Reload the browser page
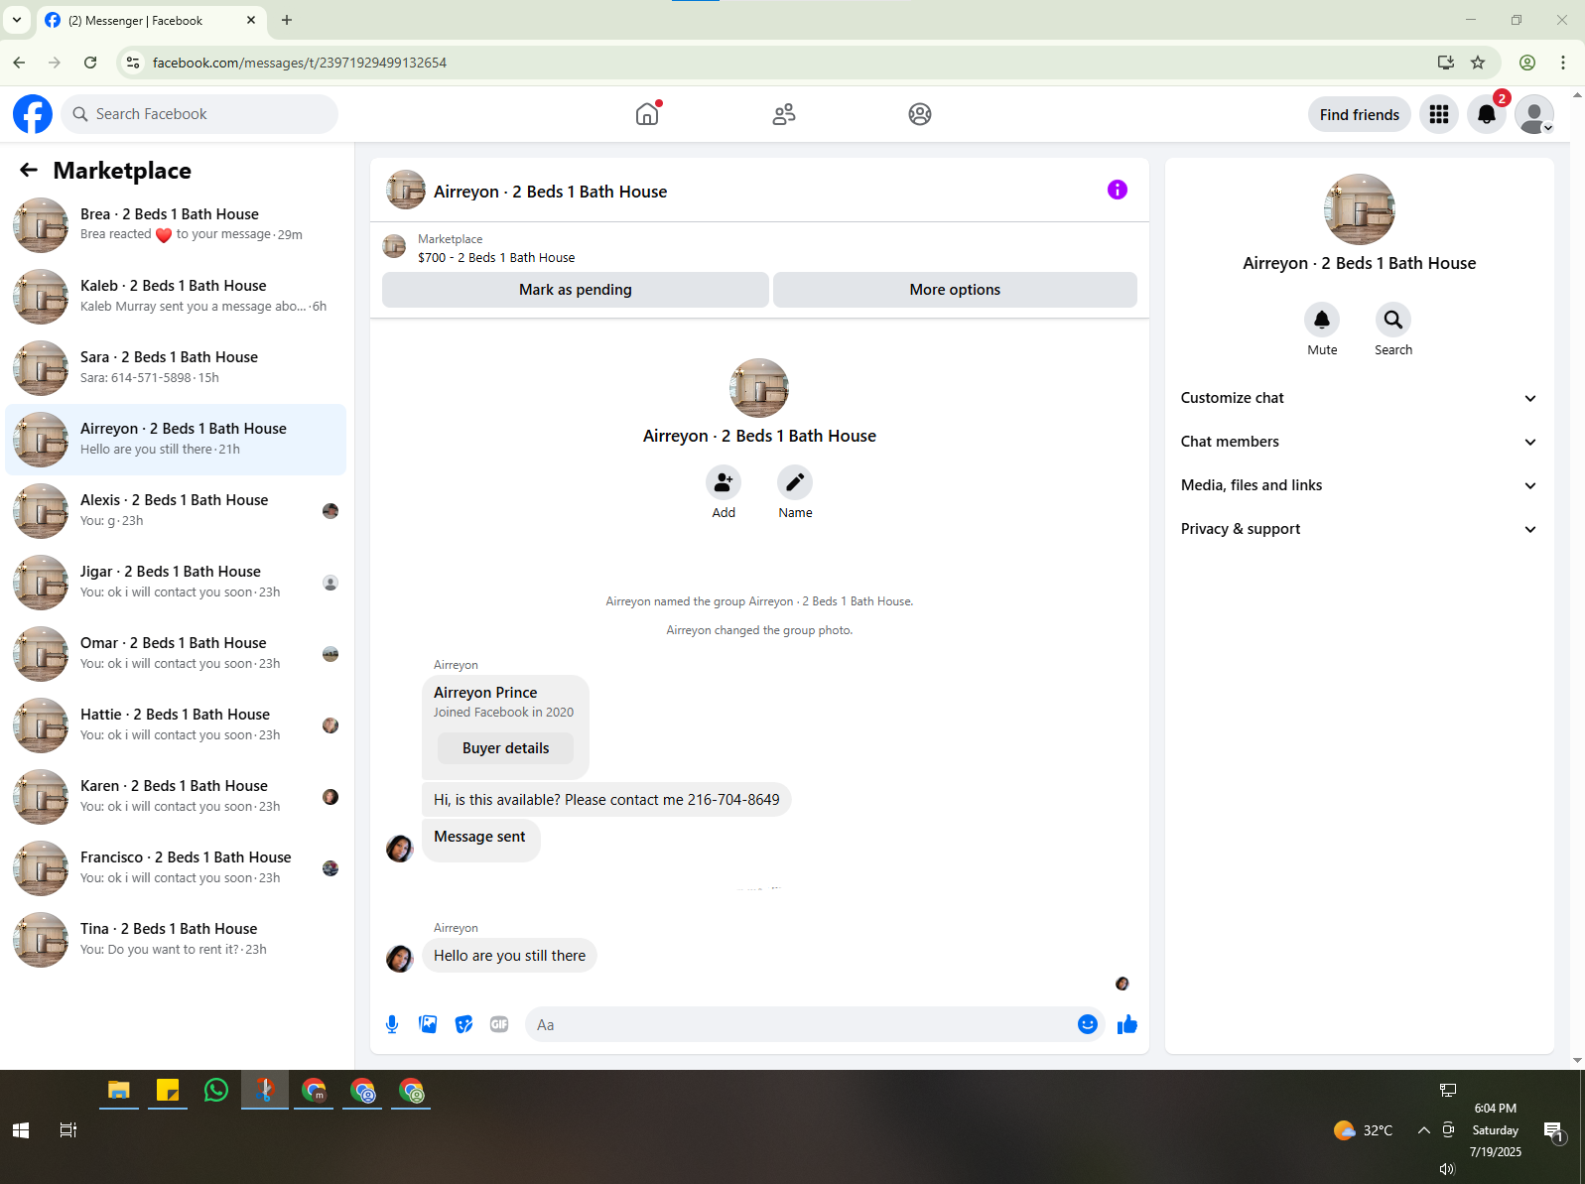Viewport: 1585px width, 1184px height. pyautogui.click(x=90, y=63)
